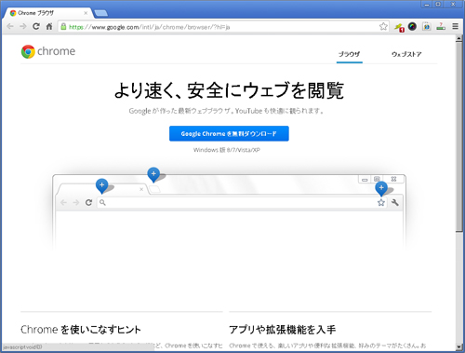Click reload icon in illustrated browser
This screenshot has width=465, height=353.
tap(88, 203)
